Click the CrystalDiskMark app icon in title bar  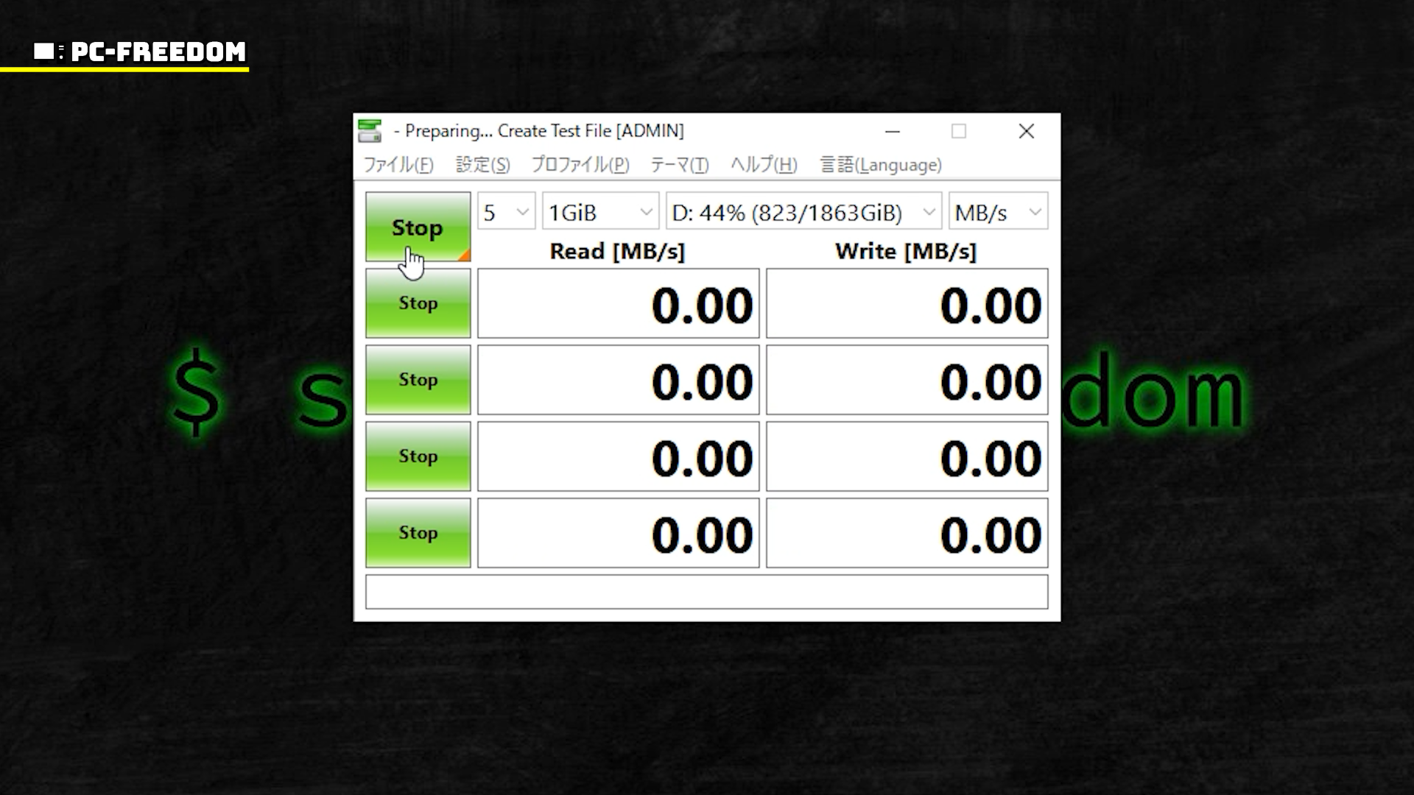coord(370,131)
